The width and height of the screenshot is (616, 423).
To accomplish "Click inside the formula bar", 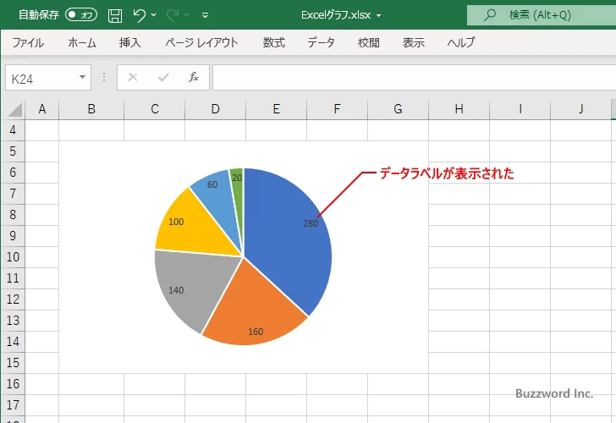I will [x=414, y=77].
